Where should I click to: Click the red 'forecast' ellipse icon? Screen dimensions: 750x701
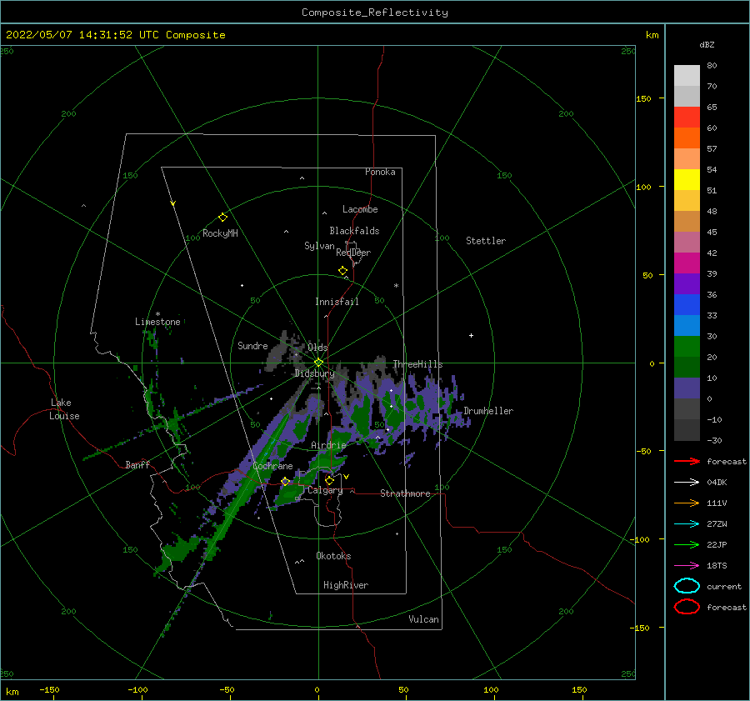(687, 607)
